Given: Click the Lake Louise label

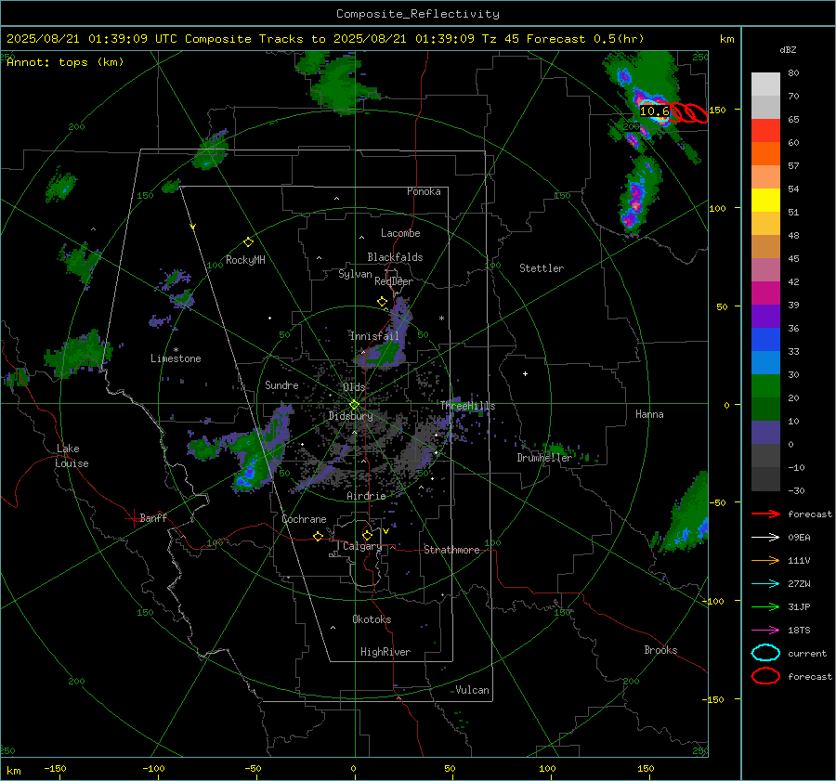Looking at the screenshot, I should point(72,456).
